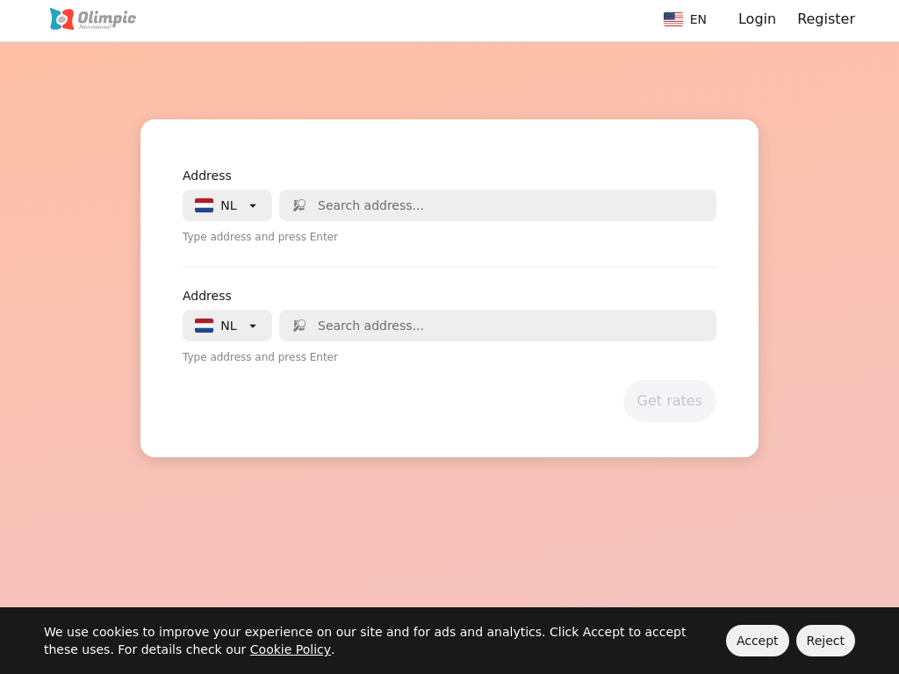Open the Cookie Policy link
This screenshot has width=899, height=674.
290,649
